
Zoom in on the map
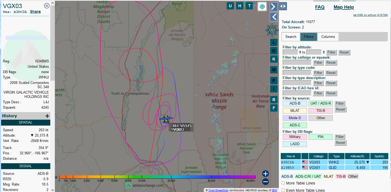point(265,174)
